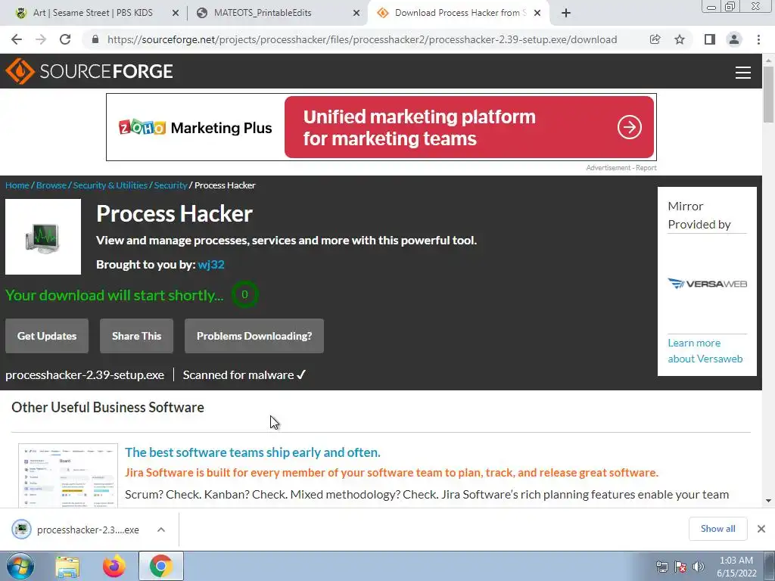
Task: Bookmark this page with the star icon
Action: click(680, 39)
